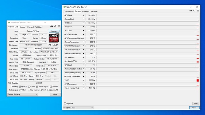Click the Bus Interface question mark
Viewport: 205px width, 115px height.
pos(59,52)
